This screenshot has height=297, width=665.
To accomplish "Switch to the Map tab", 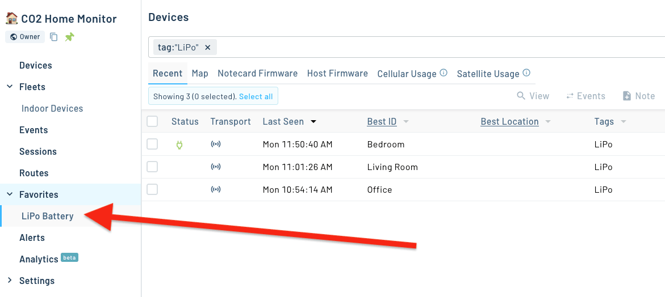I will (x=200, y=73).
